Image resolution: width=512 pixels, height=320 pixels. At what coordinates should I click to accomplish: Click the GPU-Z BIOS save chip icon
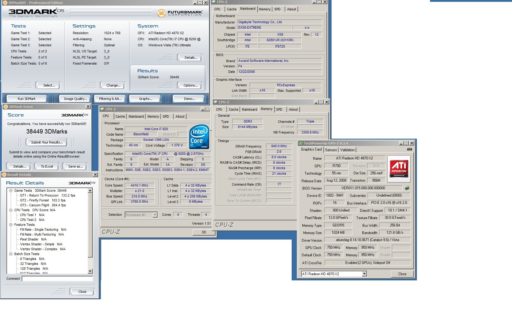point(407,188)
